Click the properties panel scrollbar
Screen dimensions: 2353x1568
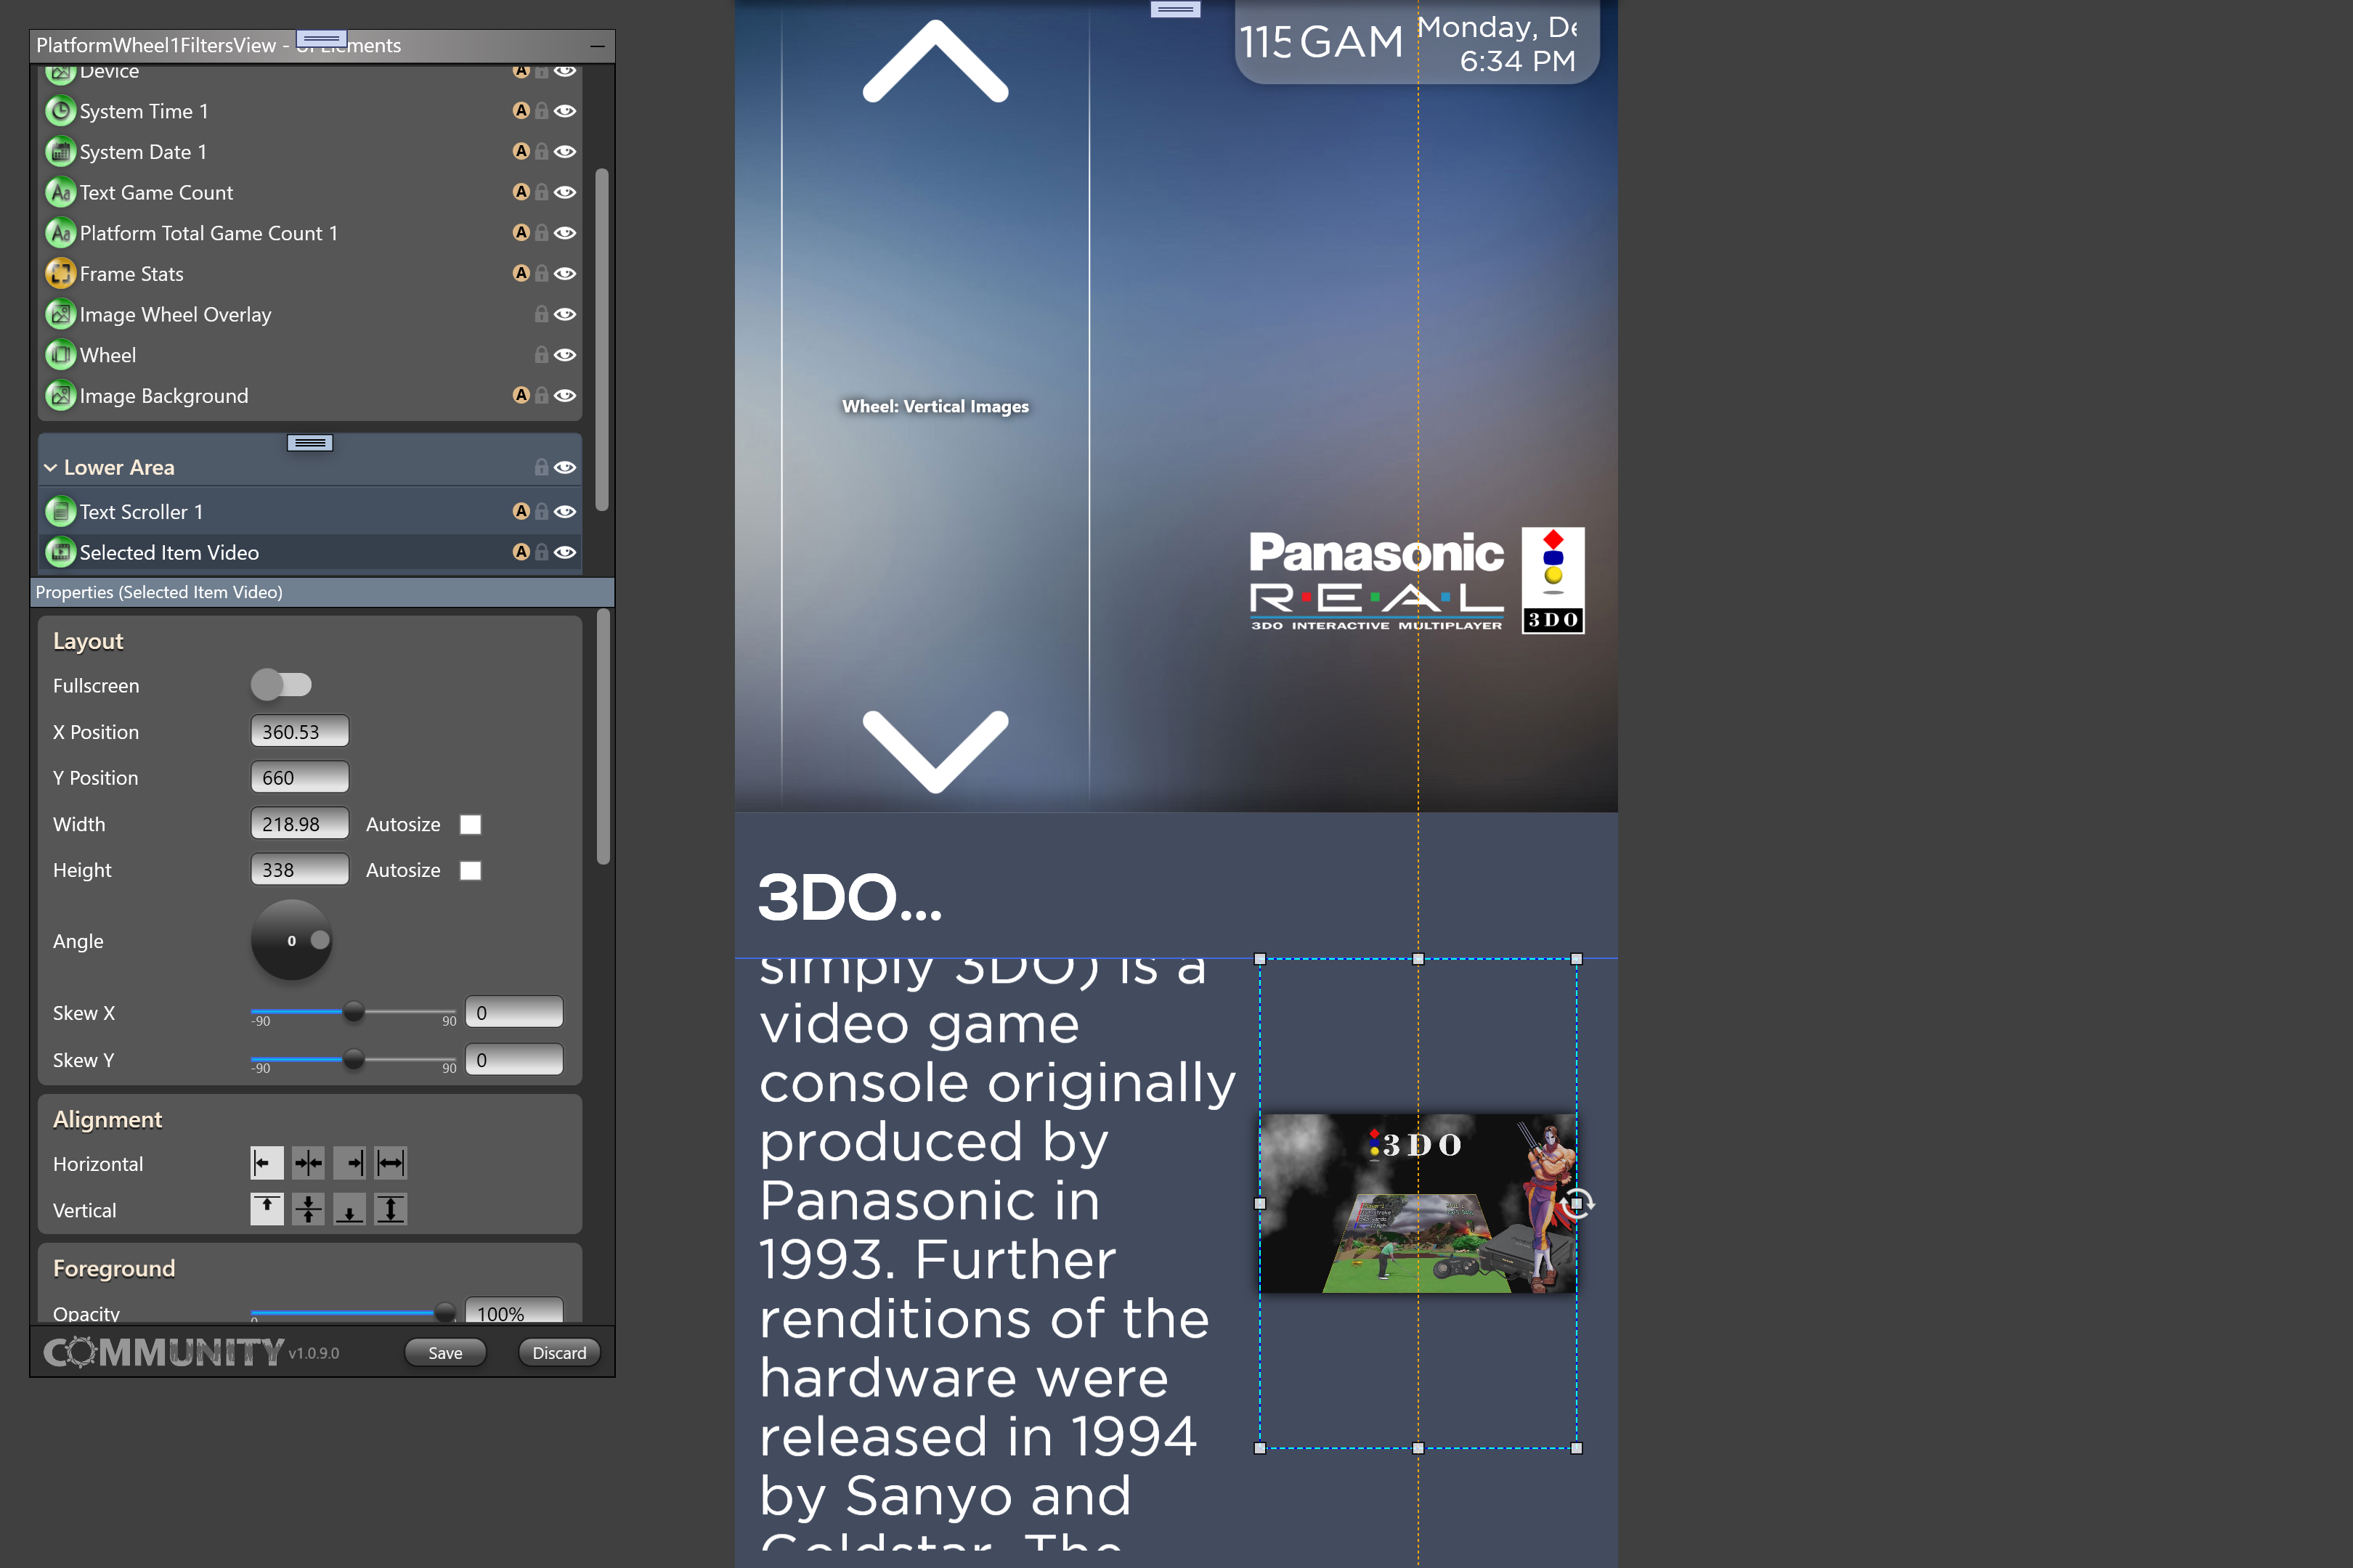click(604, 737)
